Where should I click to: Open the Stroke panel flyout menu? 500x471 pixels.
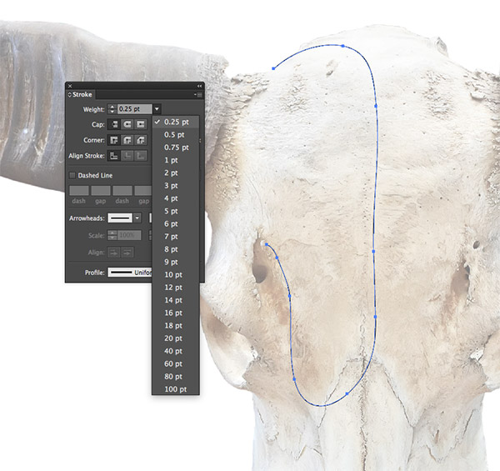[x=198, y=95]
